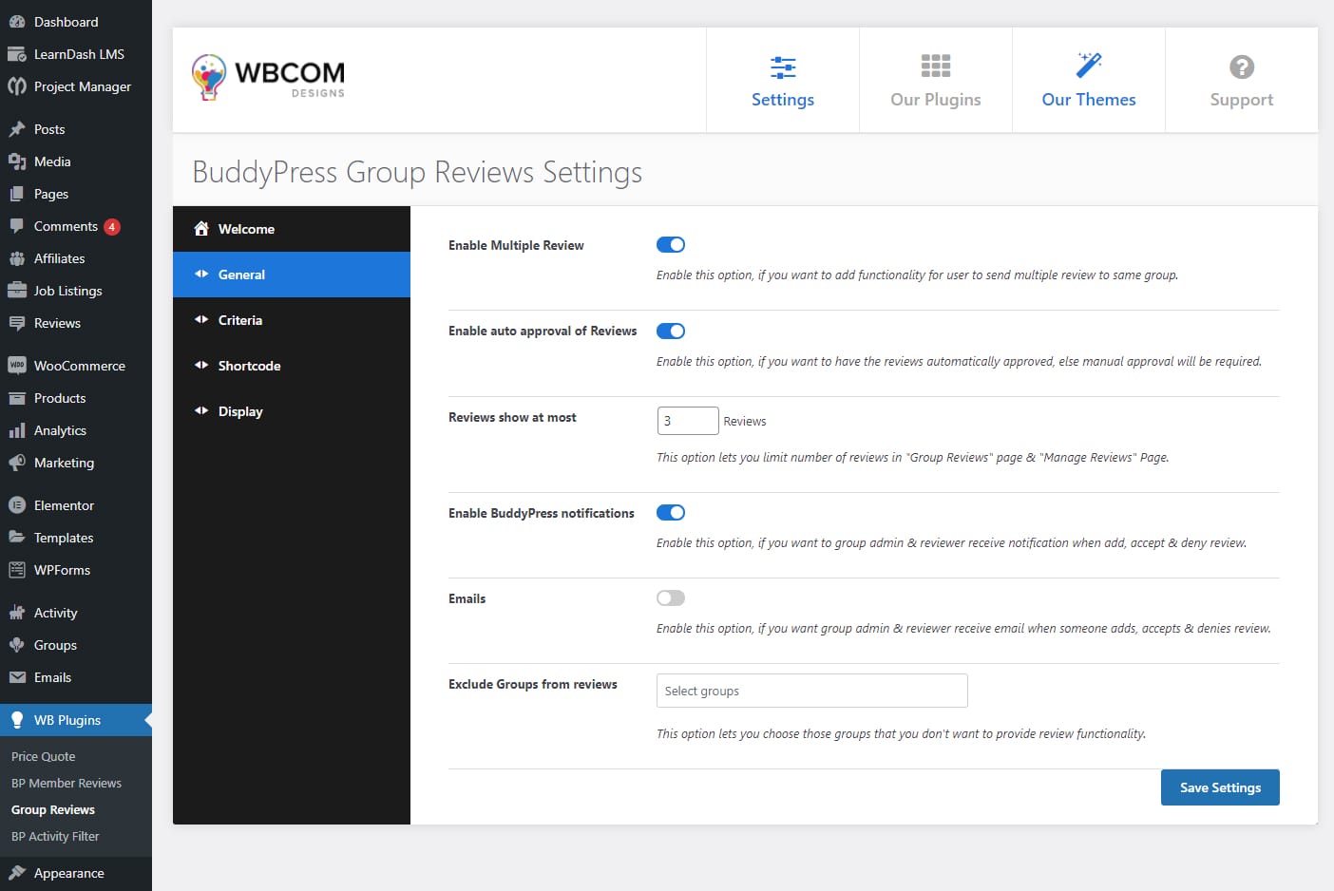Open the Select groups dropdown

pos(811,691)
